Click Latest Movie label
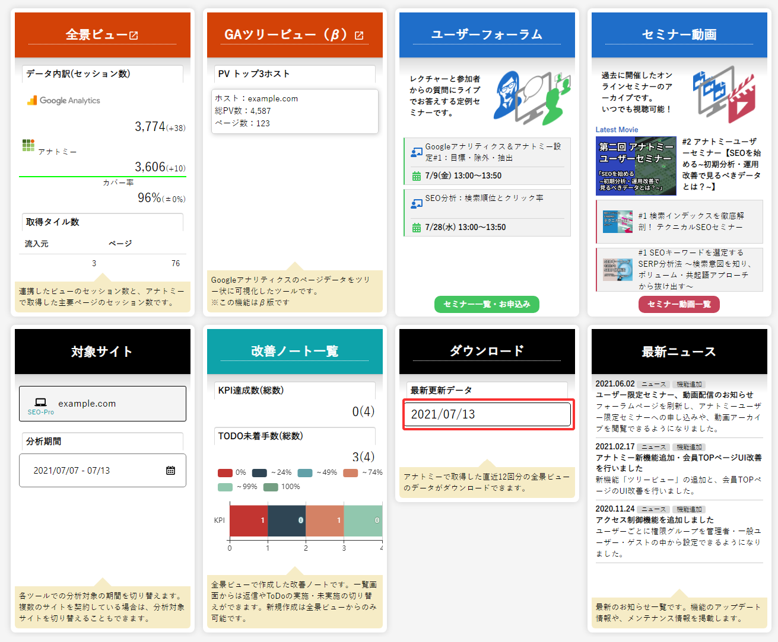778x642 pixels. (x=617, y=130)
